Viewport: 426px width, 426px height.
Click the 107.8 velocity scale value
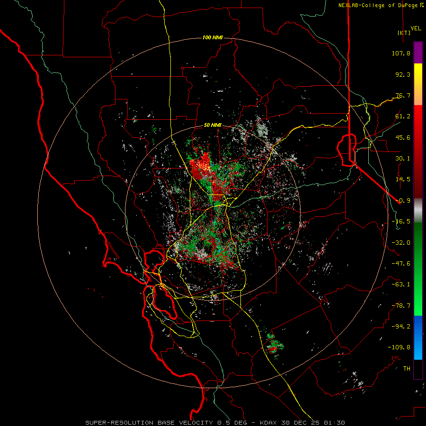pyautogui.click(x=401, y=53)
